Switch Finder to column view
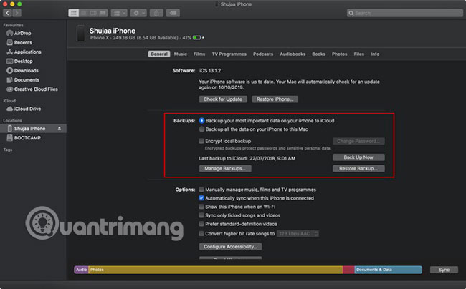The image size is (466, 289). click(x=93, y=13)
